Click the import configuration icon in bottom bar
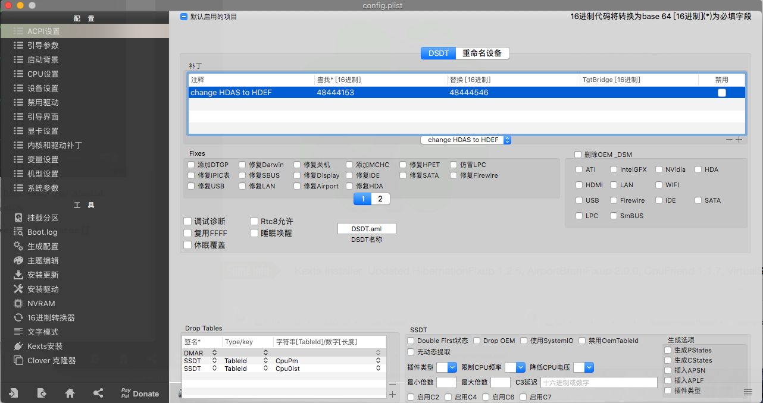Screen dimensions: 763x403 pos(13,393)
